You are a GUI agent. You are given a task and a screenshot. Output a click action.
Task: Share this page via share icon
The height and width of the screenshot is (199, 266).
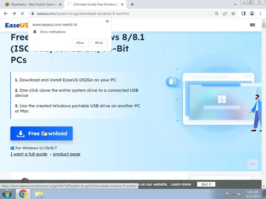pyautogui.click(x=225, y=13)
